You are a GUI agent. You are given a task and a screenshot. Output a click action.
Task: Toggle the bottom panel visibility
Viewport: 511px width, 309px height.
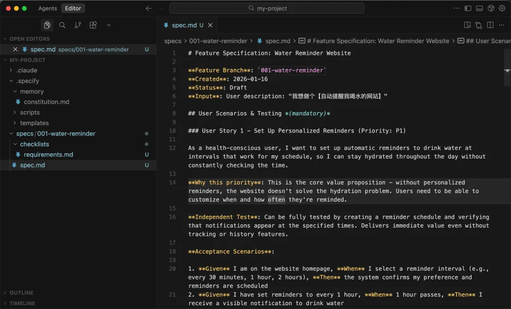coord(479,8)
